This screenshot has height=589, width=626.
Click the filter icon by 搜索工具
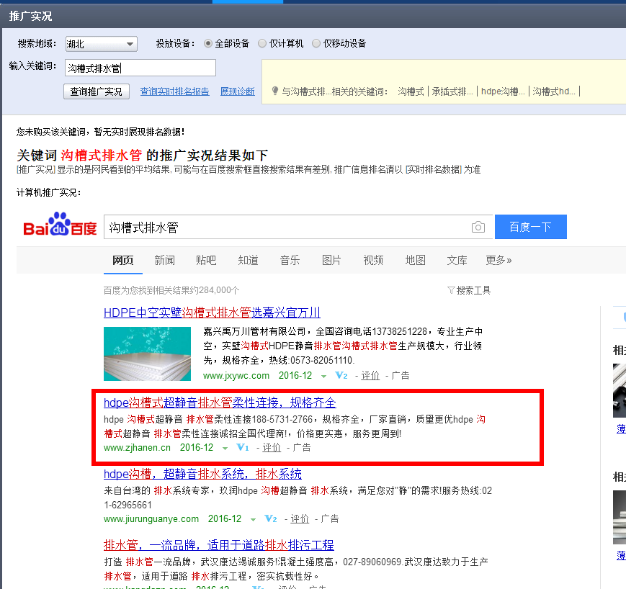pyautogui.click(x=451, y=290)
